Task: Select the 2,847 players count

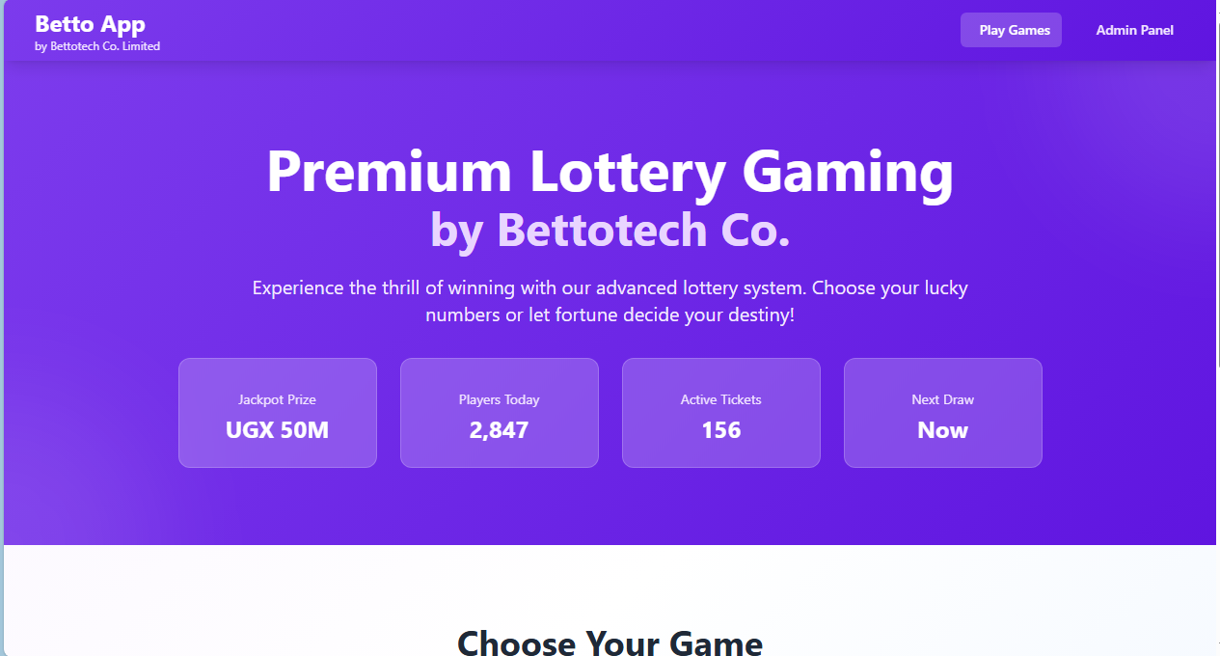Action: pos(499,430)
